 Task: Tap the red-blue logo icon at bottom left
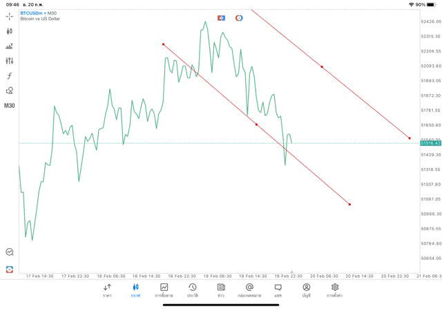(10, 268)
